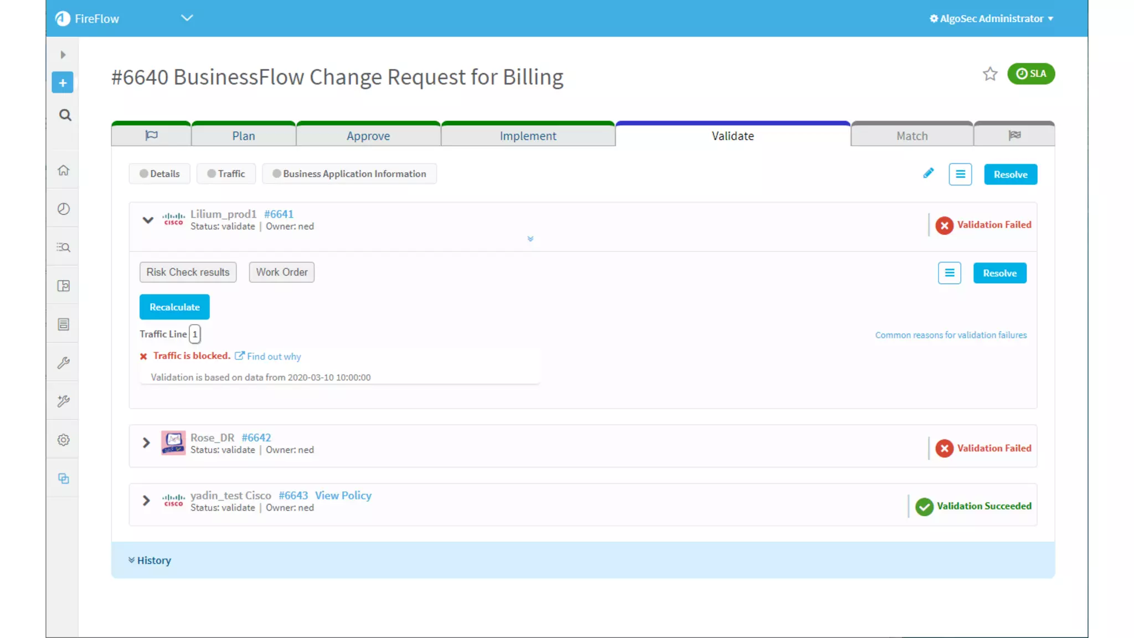Open the Find out why link
This screenshot has height=638, width=1134.
[x=274, y=357]
